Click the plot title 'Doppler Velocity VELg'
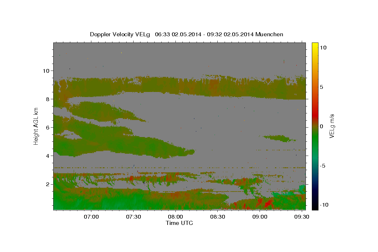Viewport: 378px width, 252px height. tap(120, 34)
